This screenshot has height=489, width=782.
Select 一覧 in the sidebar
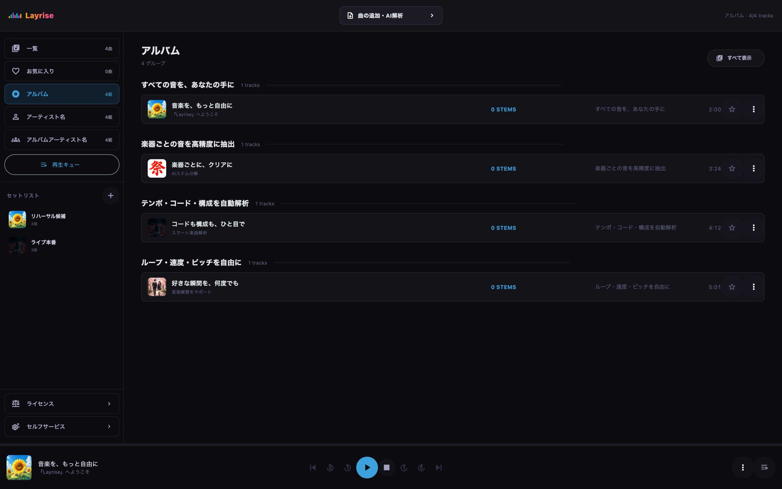click(62, 49)
